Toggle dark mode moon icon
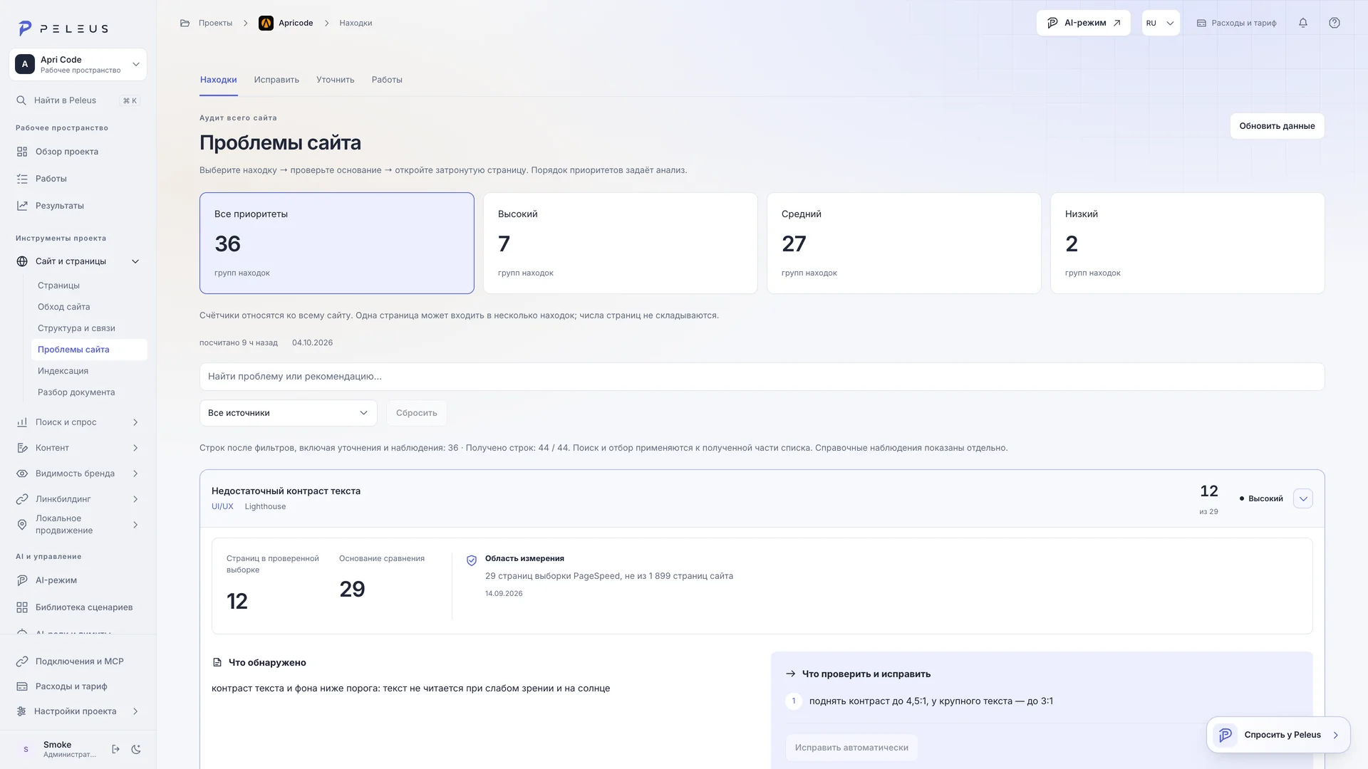The image size is (1368, 769). pos(137,749)
